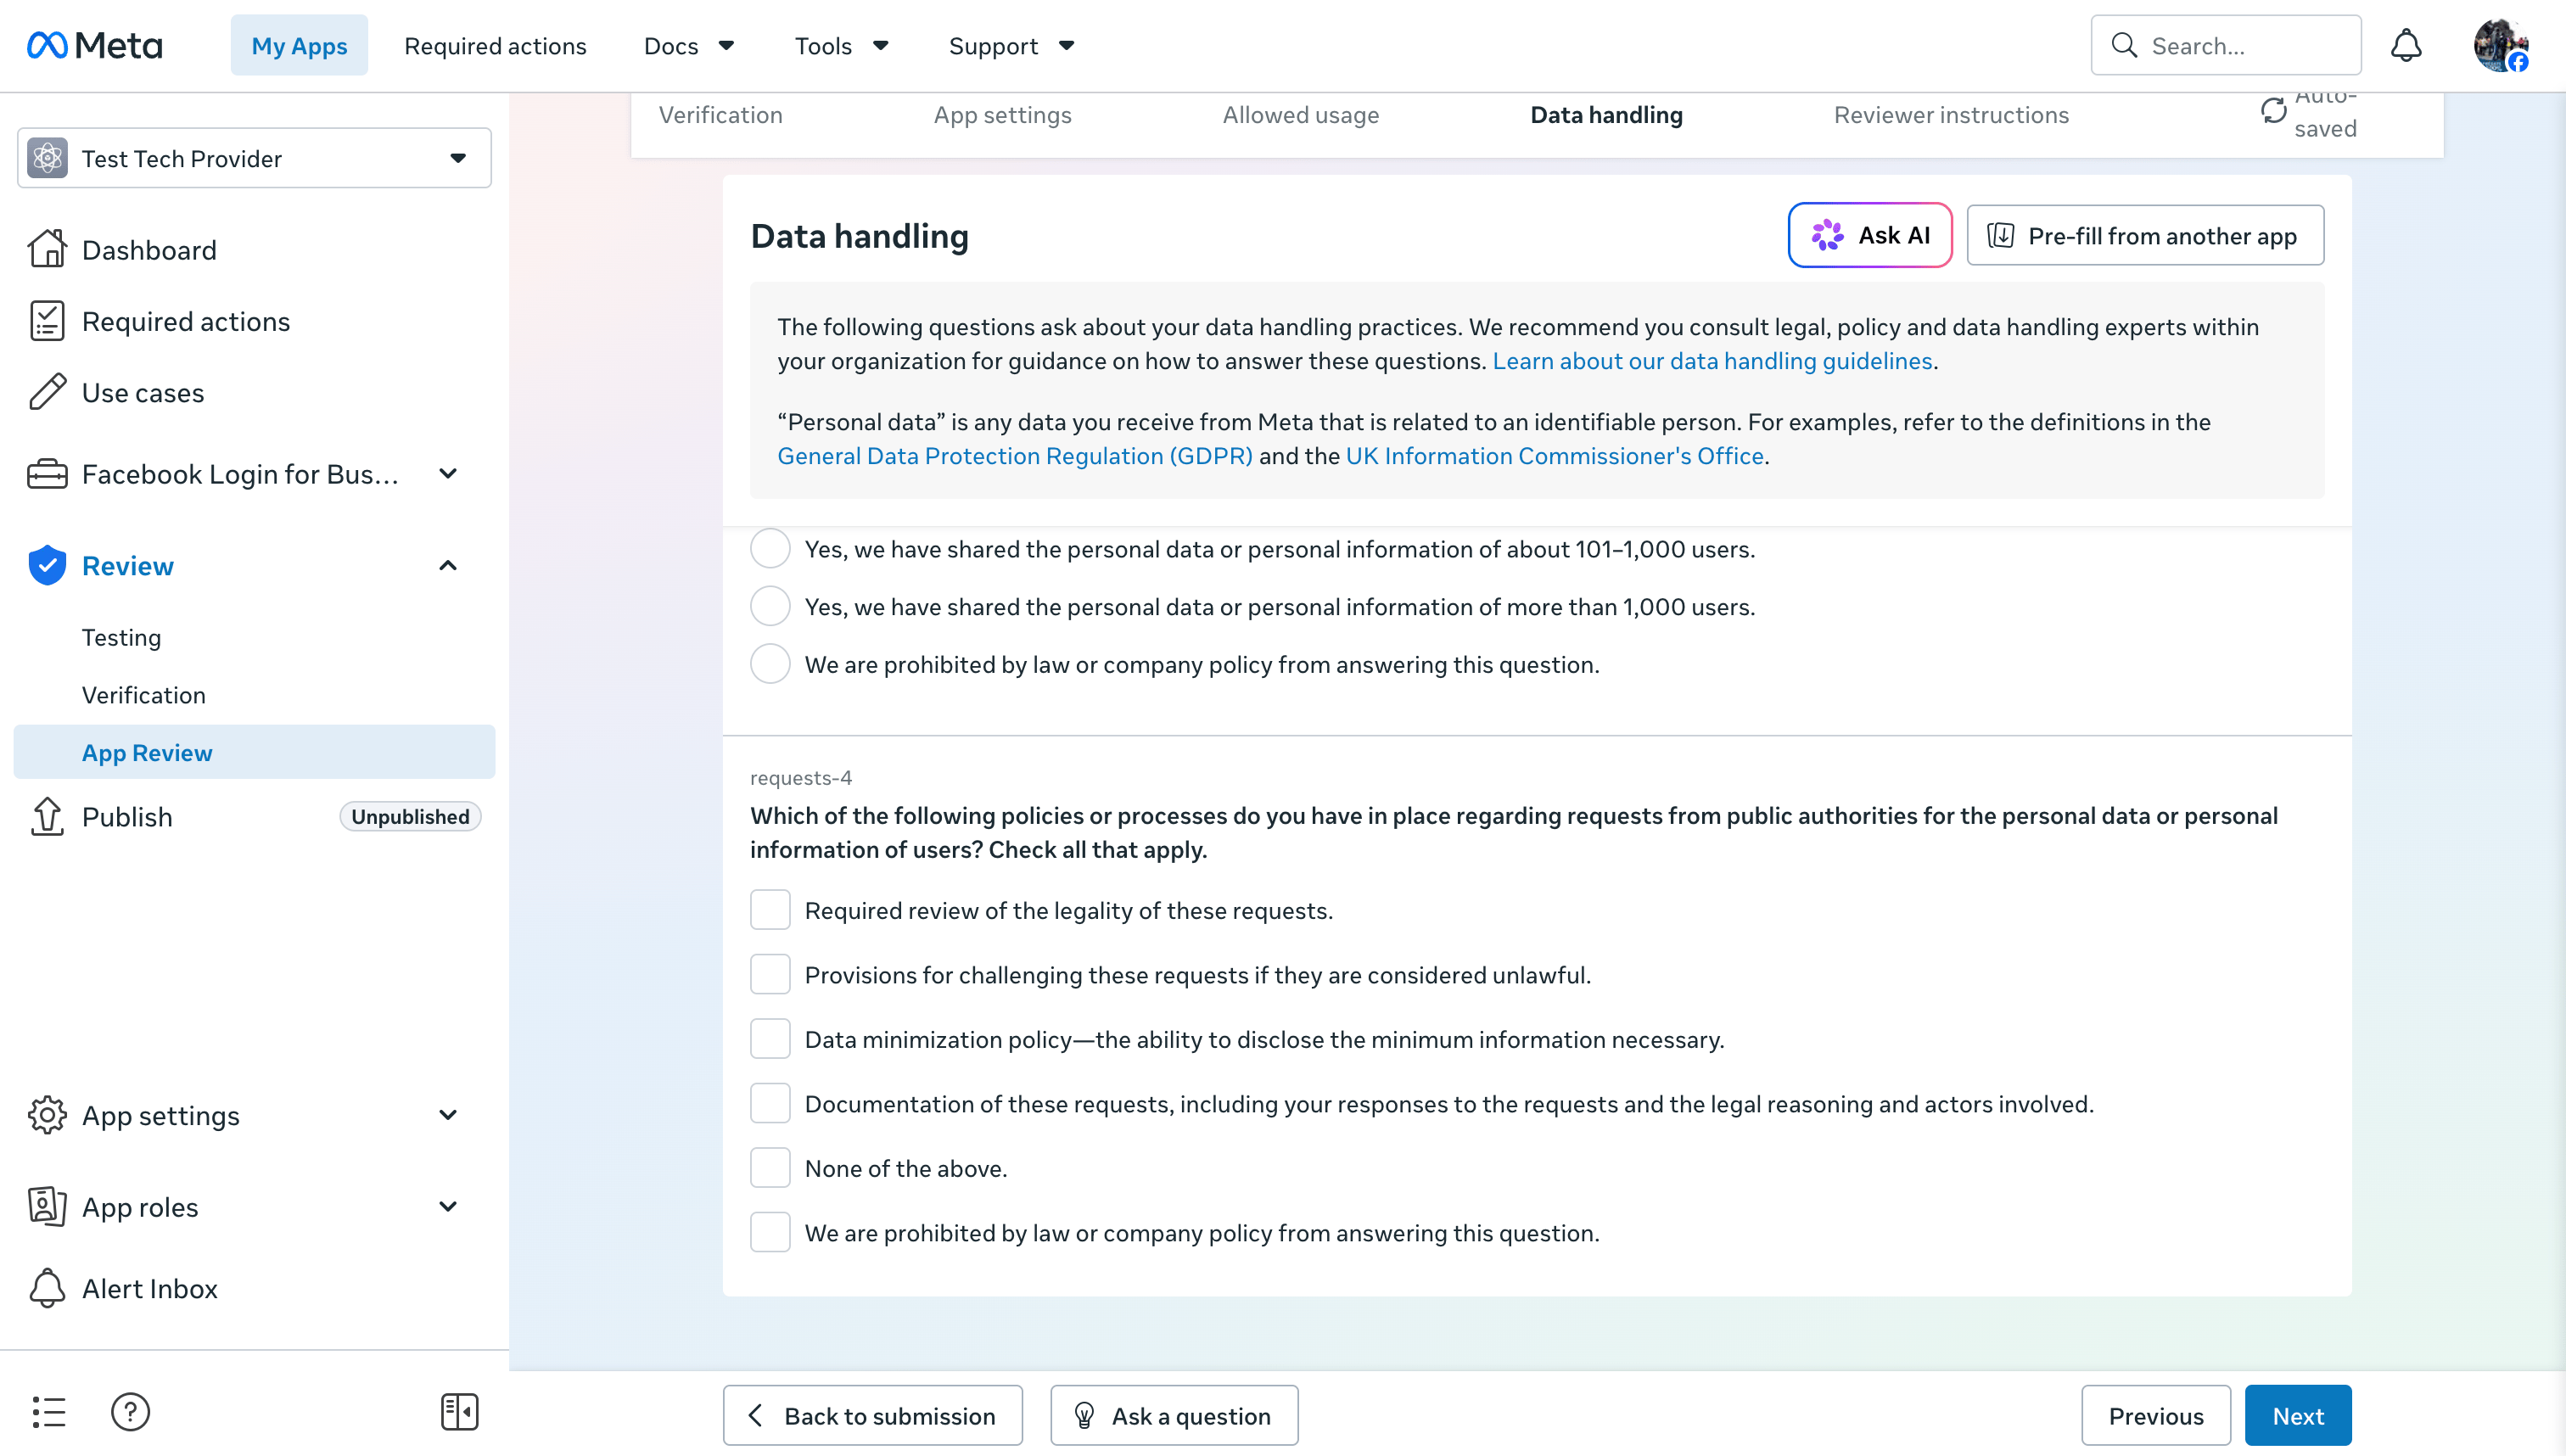2566x1456 pixels.
Task: Click the Meta logo
Action: coord(94,45)
